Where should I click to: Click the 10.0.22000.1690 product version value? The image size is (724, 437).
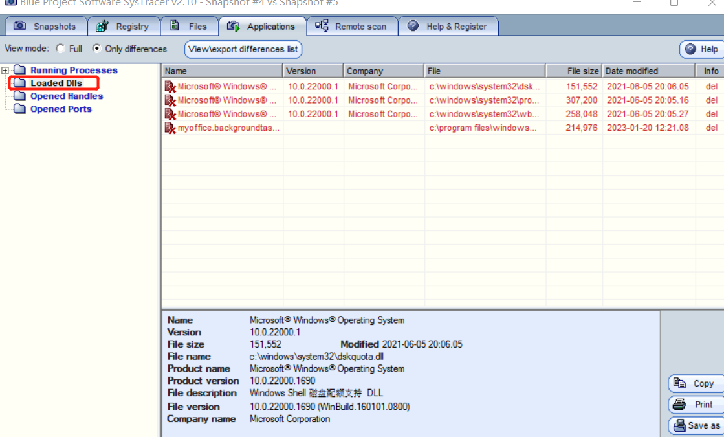[283, 381]
